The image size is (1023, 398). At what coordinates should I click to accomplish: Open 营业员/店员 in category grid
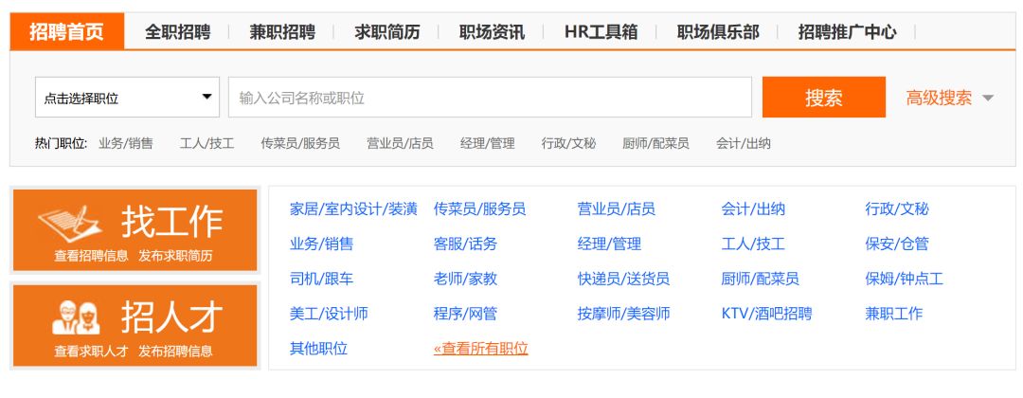617,208
